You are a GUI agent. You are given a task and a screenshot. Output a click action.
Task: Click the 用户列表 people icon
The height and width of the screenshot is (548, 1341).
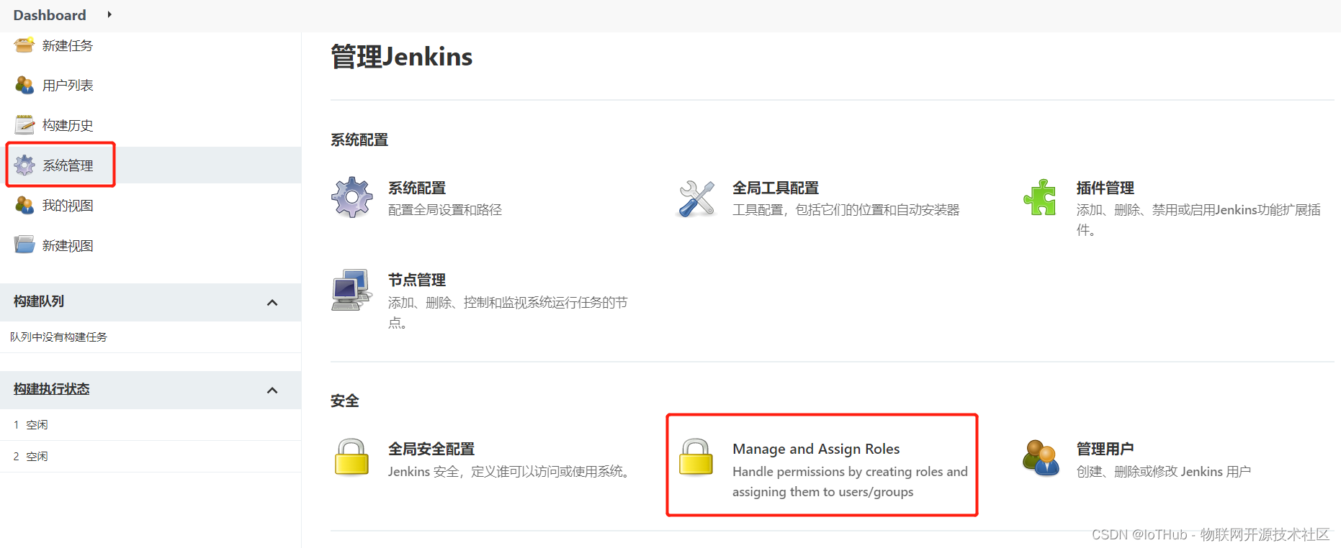[24, 86]
